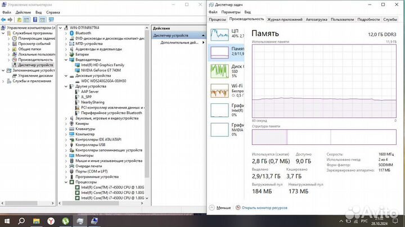The width and height of the screenshot is (405, 227).
Task: Open the ЦП graph thumbnail in Task Manager
Action: (x=219, y=35)
